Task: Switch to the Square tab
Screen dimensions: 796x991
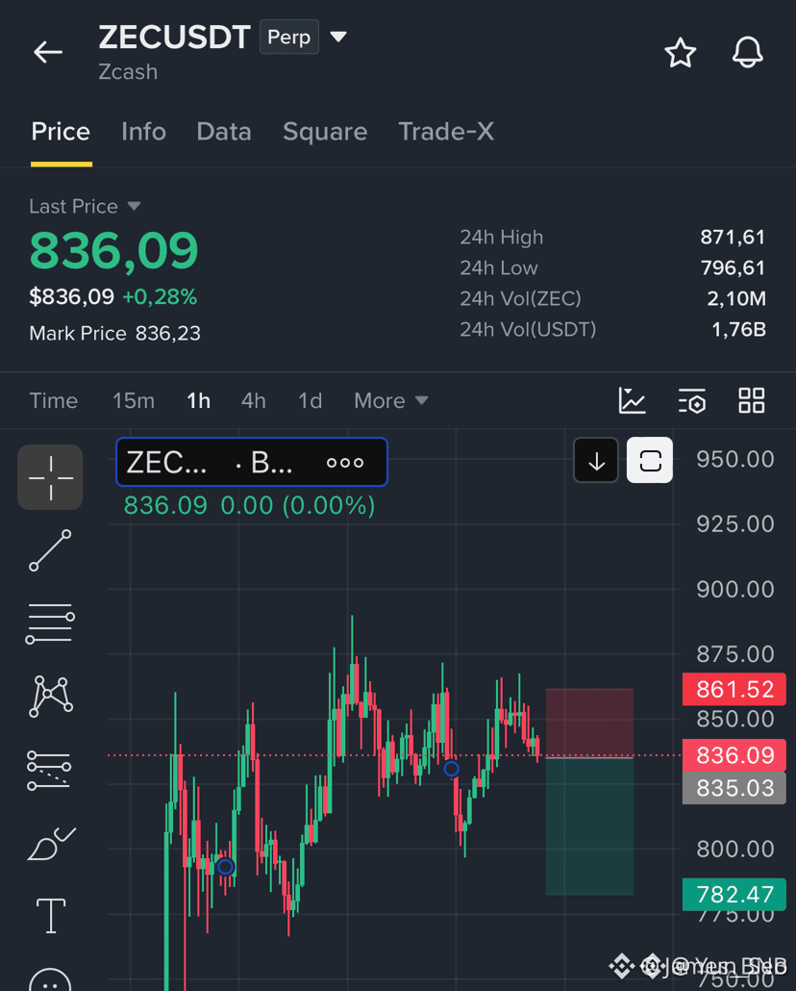Action: [x=325, y=132]
